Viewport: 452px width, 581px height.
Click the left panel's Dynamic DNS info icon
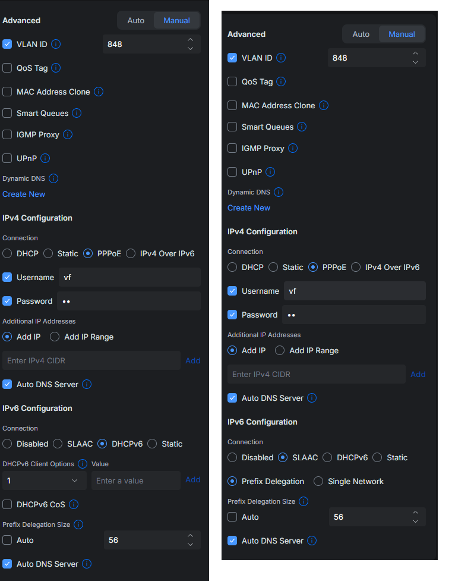pos(53,178)
